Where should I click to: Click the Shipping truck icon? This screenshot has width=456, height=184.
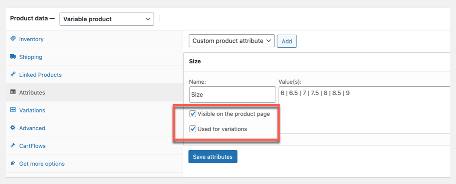tap(13, 57)
